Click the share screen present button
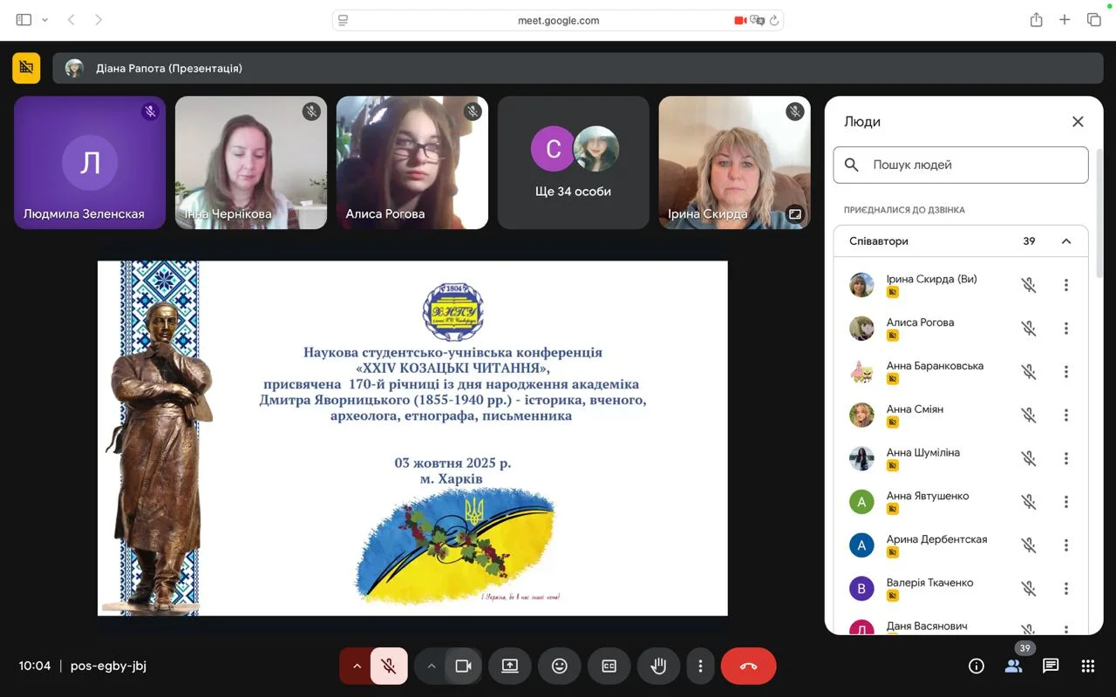Screen dimensions: 1116x697 pos(510,667)
